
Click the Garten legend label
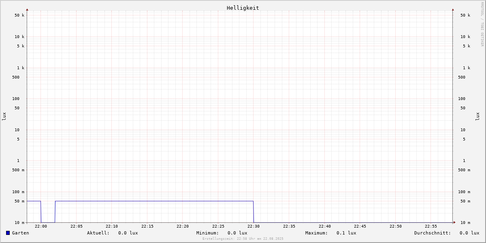(21, 233)
